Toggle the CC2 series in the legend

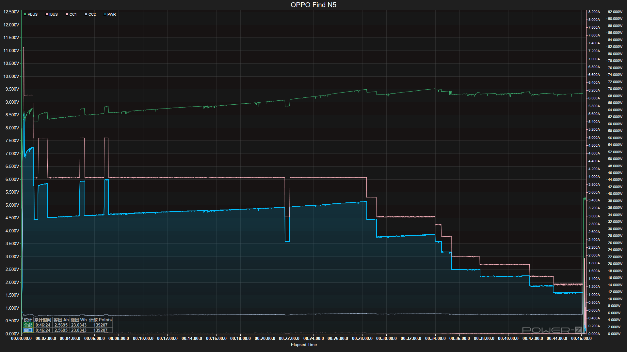[x=90, y=14]
